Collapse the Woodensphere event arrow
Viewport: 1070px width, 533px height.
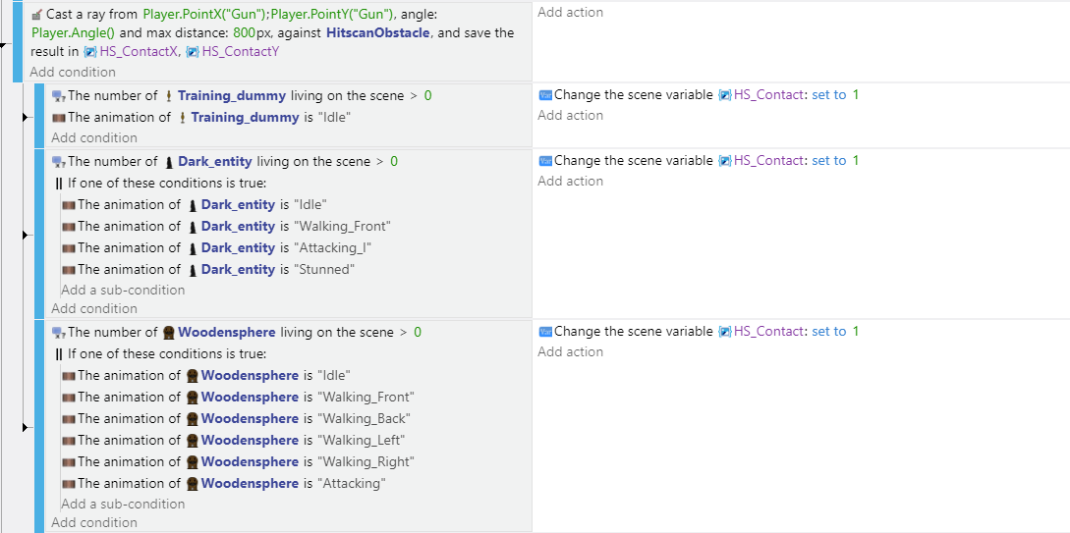pos(26,428)
